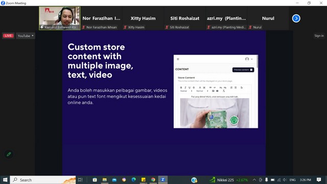The width and height of the screenshot is (327, 184).
Task: Open Google Chrome from the taskbar
Action: tap(153, 179)
